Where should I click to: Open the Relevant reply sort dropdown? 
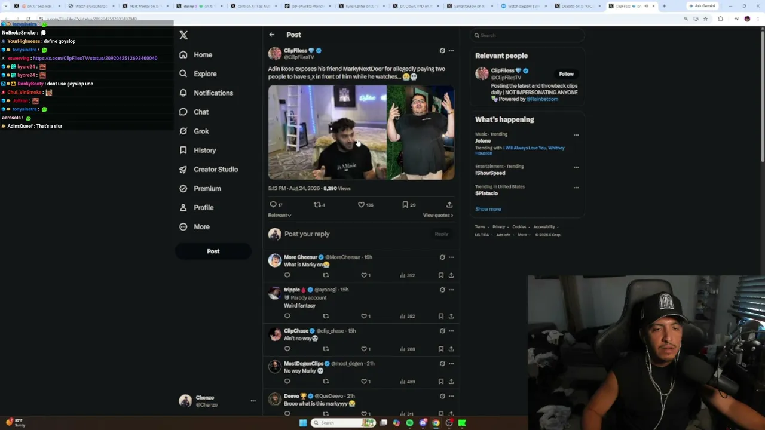(x=280, y=216)
